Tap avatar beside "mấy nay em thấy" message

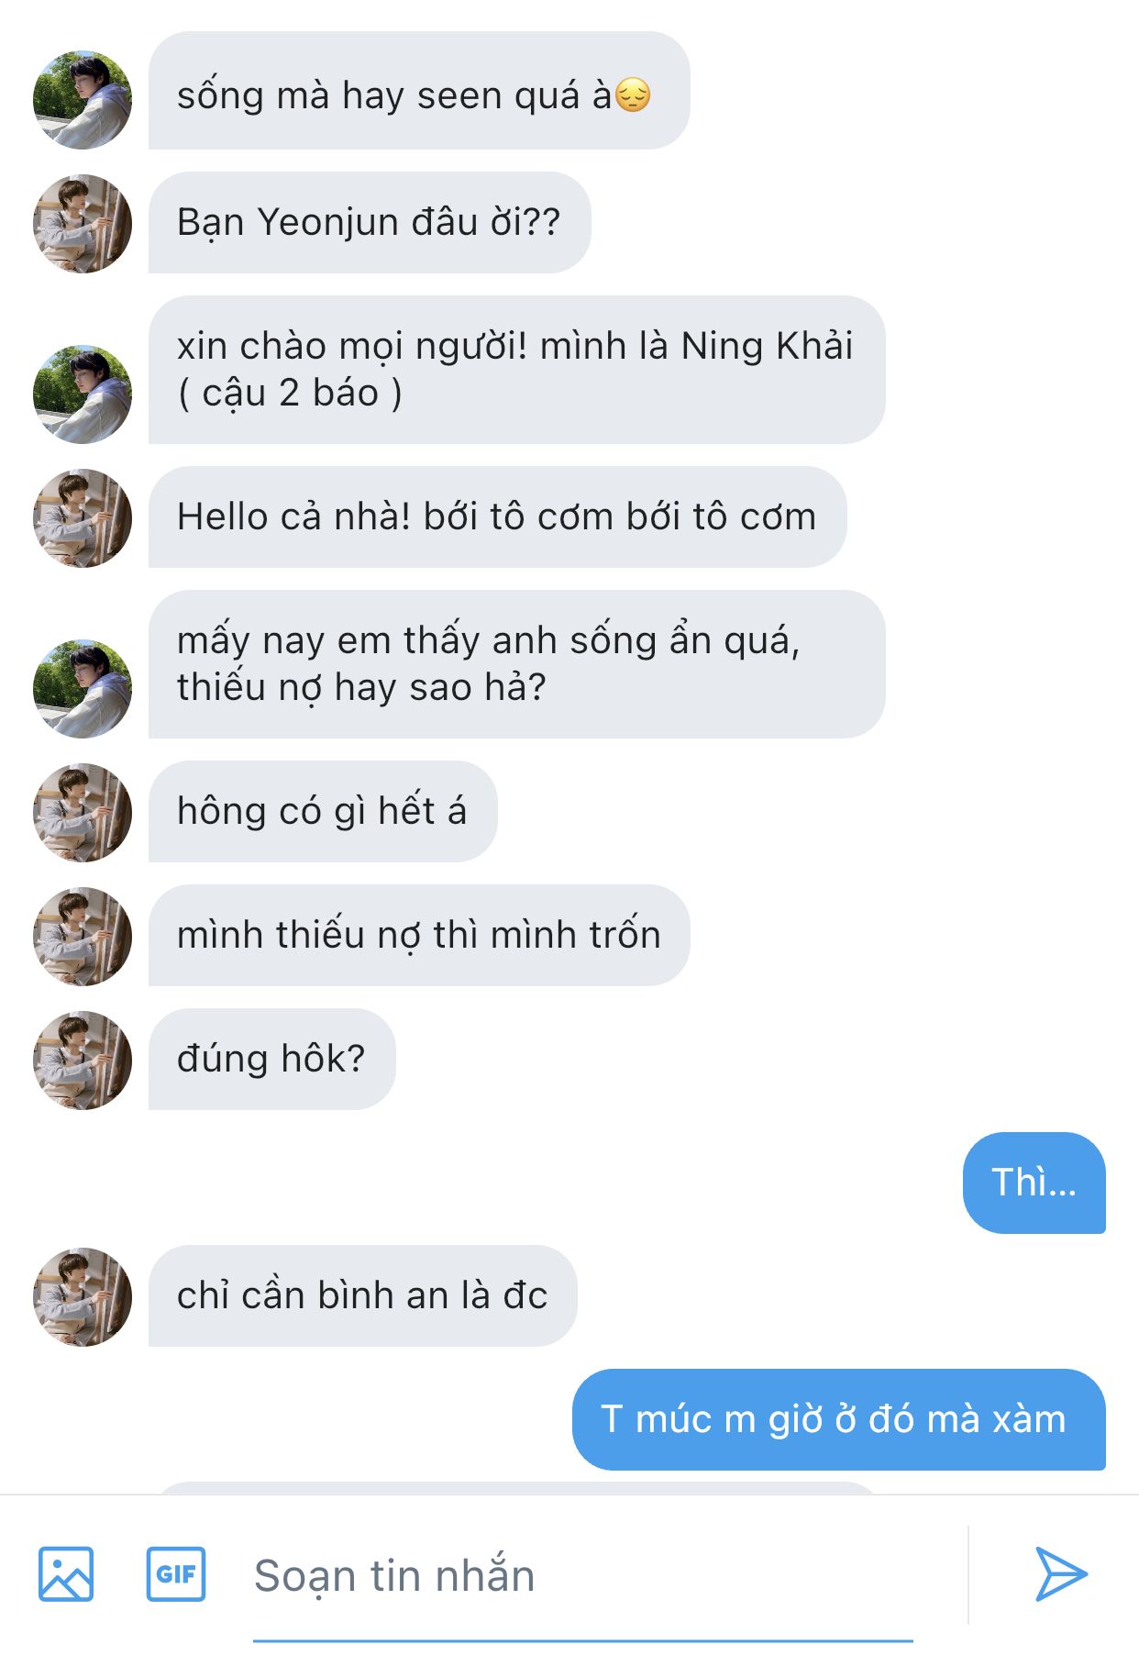coord(83,688)
